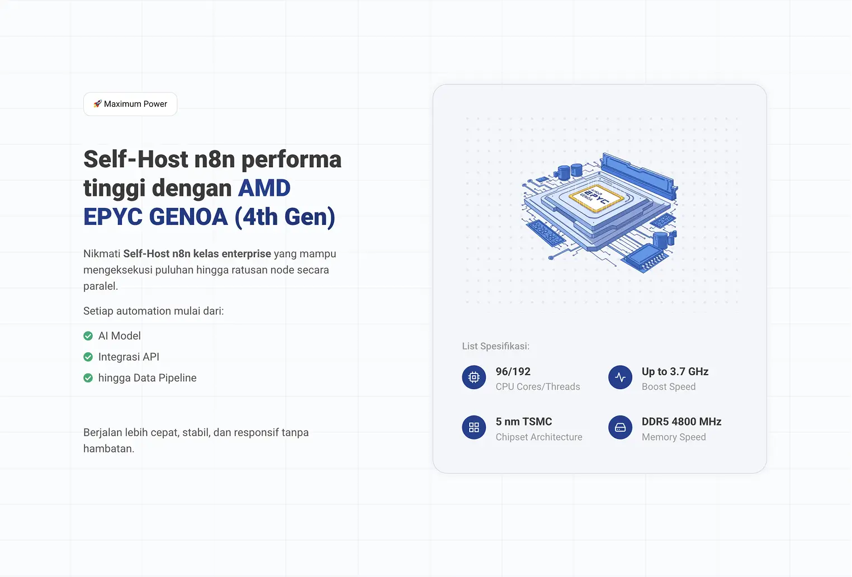The height and width of the screenshot is (577, 852).
Task: Click the pulse icon beside Up to 3.7 GHz
Action: [620, 377]
